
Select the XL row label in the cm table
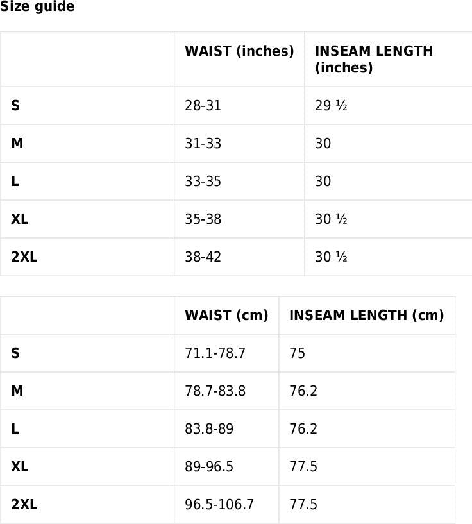pos(20,467)
